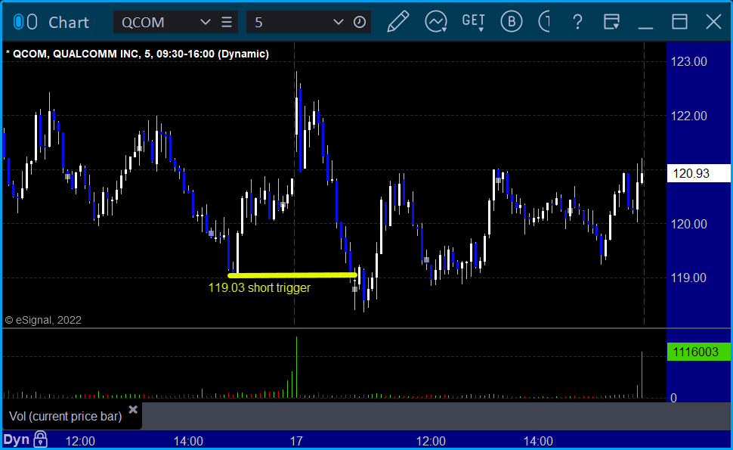Open help with the question mark icon
This screenshot has height=450, width=733.
click(577, 22)
